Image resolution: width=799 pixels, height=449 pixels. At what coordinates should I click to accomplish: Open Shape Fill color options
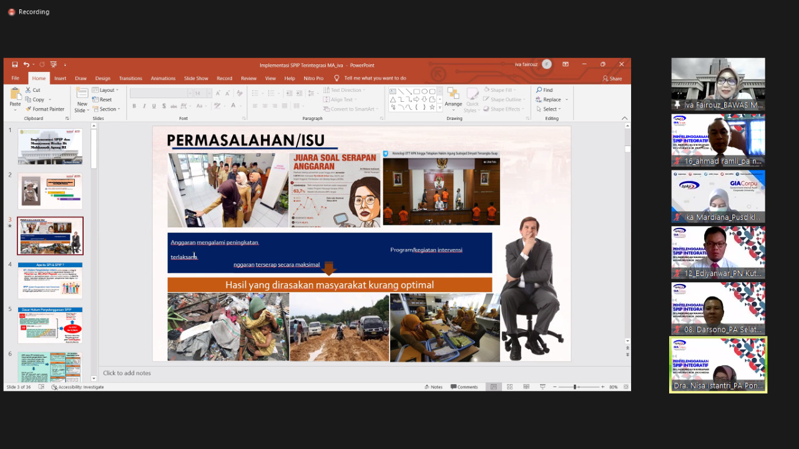(x=501, y=90)
